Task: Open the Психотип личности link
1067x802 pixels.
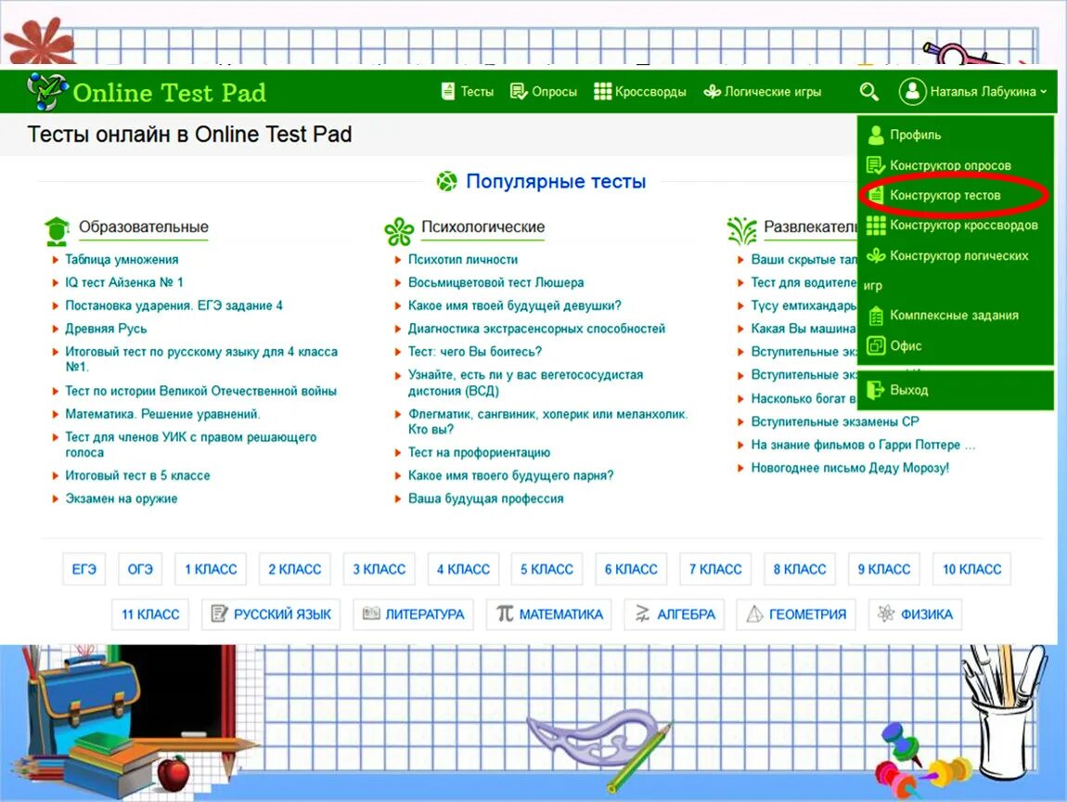Action: (x=463, y=259)
